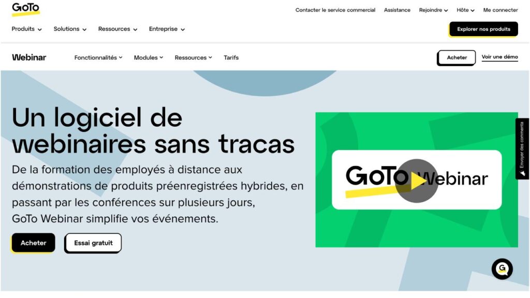Open the Rejoindre dropdown
This screenshot has width=530, height=298.
click(433, 10)
